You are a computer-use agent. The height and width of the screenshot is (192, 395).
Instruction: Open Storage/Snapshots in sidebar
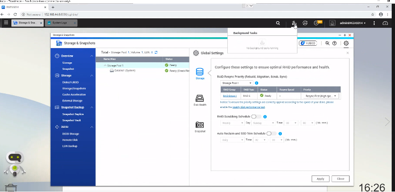click(x=74, y=89)
